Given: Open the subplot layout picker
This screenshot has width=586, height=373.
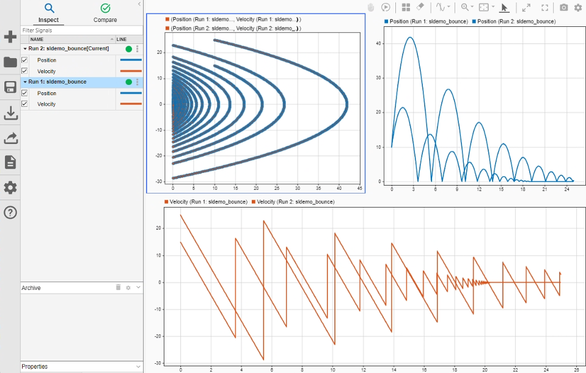Looking at the screenshot, I should pyautogui.click(x=406, y=7).
